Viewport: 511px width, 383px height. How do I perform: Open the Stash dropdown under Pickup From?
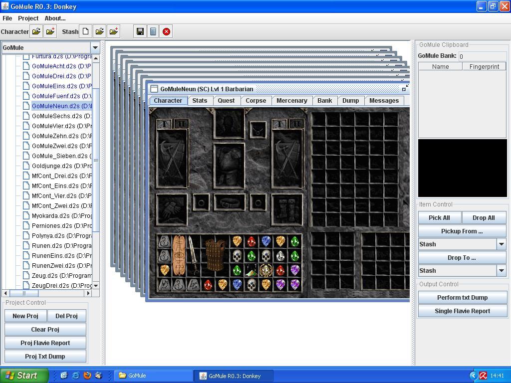pyautogui.click(x=501, y=244)
